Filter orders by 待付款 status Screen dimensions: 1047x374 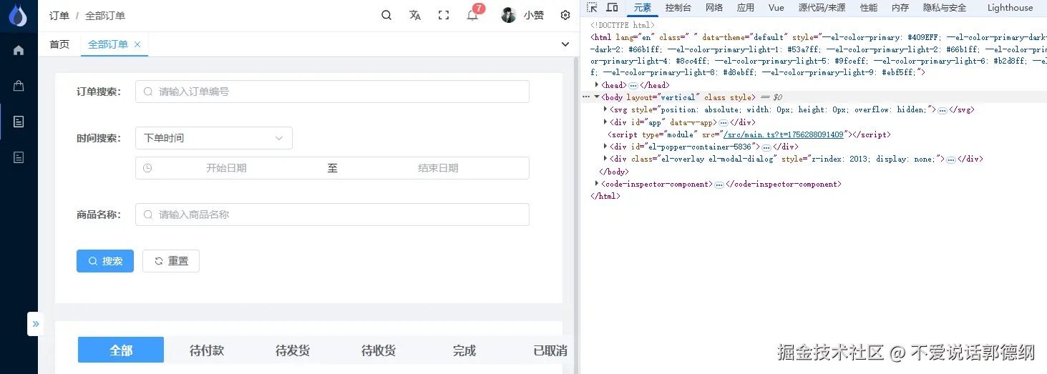coord(207,350)
